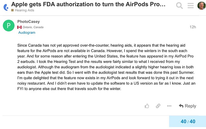Open PhotoCasey's green P avatar
This screenshot has width=206, height=129.
pos(9,25)
